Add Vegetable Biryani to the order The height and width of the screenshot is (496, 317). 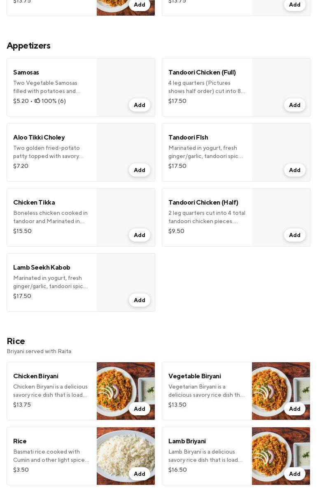pos(295,409)
